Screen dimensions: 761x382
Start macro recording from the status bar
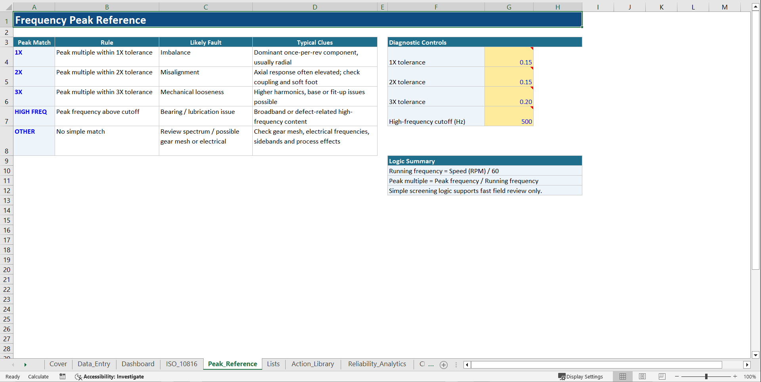click(62, 376)
